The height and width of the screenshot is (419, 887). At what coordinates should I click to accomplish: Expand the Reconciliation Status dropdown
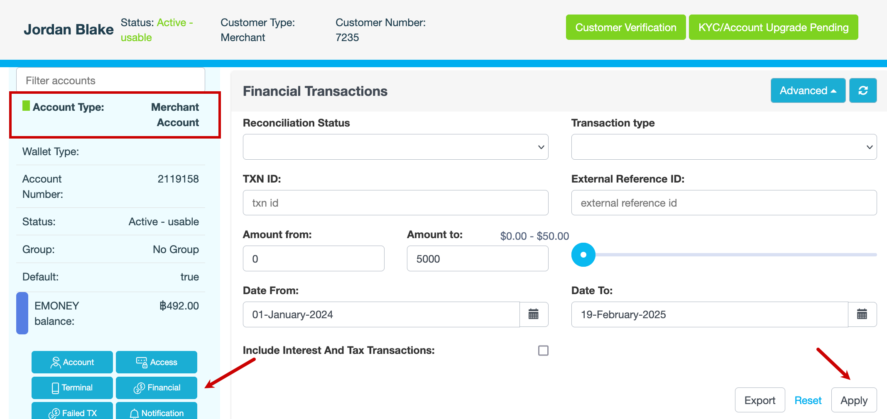[395, 147]
